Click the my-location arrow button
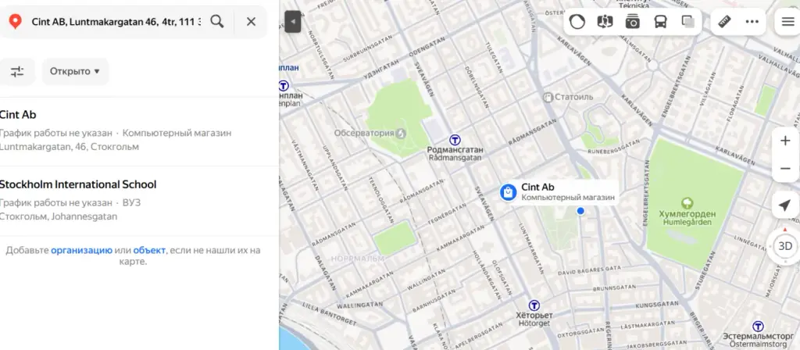The image size is (800, 350). [785, 205]
